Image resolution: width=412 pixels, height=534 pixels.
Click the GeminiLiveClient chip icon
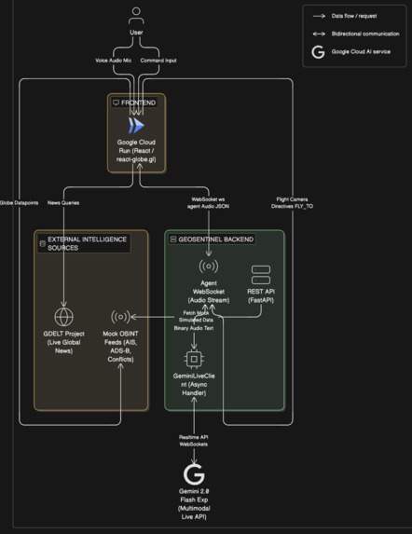[194, 359]
